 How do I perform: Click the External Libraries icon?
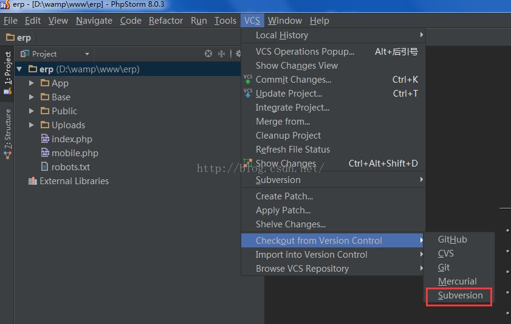coord(33,181)
